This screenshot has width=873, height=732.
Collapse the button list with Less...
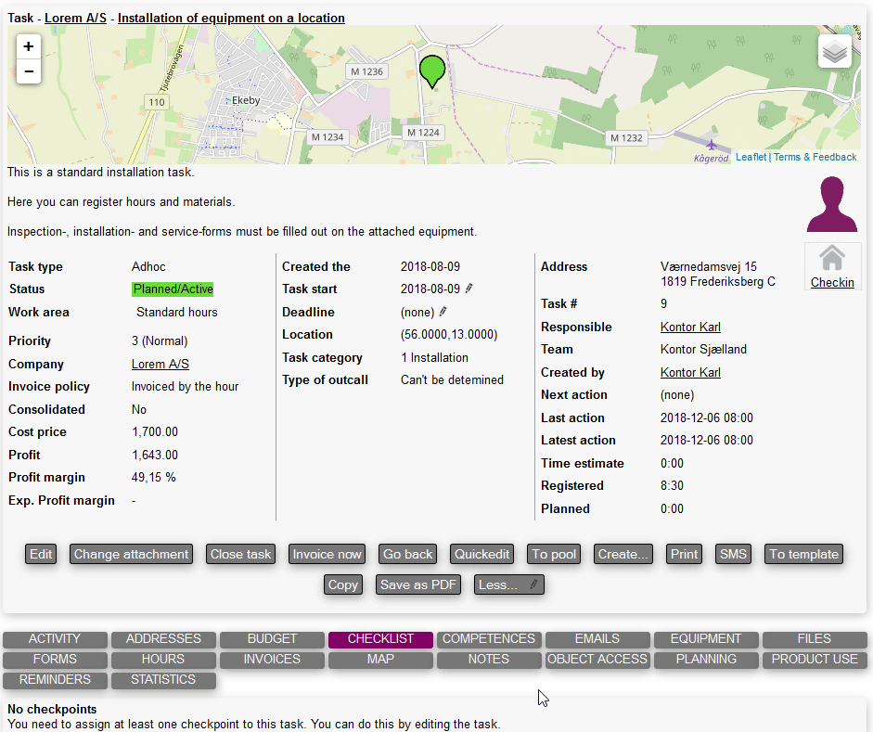point(508,584)
